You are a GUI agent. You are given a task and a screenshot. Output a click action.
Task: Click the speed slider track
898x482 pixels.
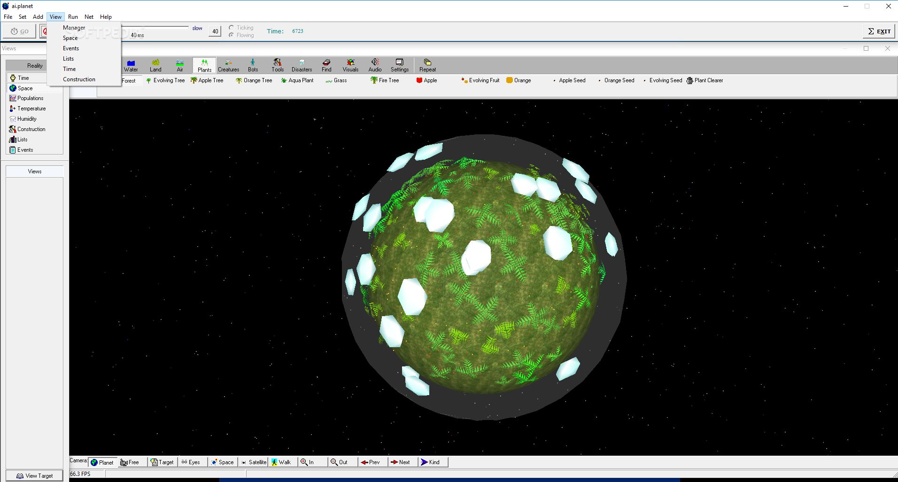click(x=155, y=28)
